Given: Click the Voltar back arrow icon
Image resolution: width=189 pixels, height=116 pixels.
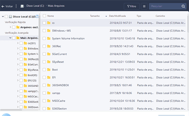Looking at the screenshot, I should coord(3,6).
